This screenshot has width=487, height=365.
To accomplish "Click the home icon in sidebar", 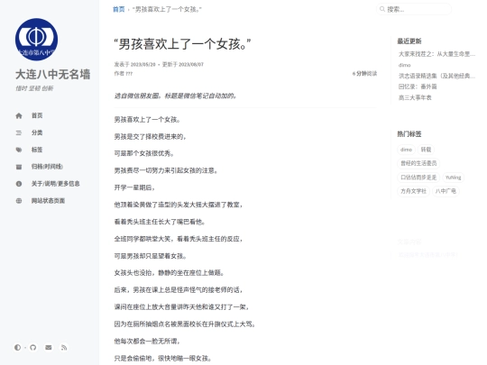I will [x=19, y=115].
